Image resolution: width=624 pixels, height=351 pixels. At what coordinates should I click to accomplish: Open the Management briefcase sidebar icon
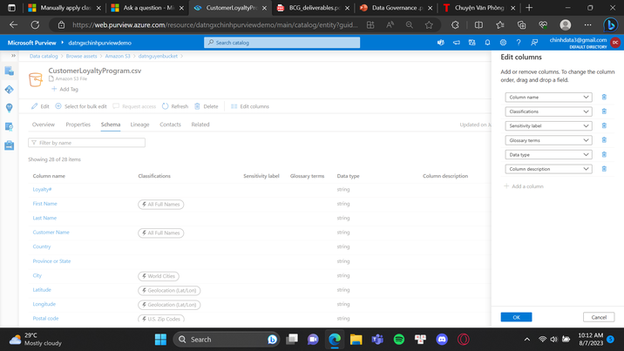10,145
